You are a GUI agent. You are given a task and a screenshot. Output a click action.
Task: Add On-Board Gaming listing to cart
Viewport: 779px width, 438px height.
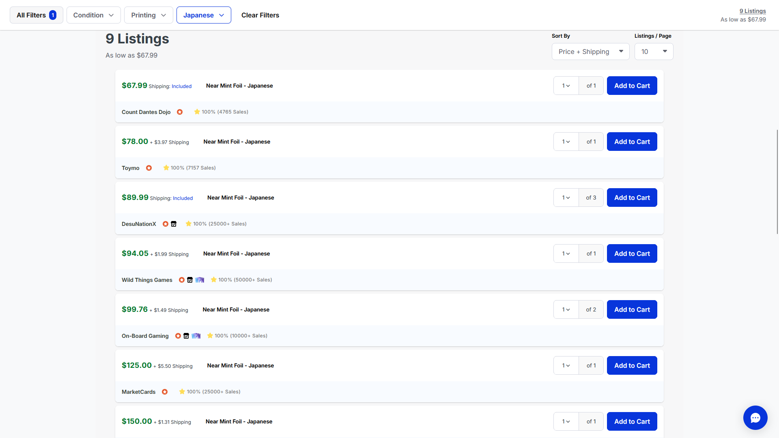632,309
